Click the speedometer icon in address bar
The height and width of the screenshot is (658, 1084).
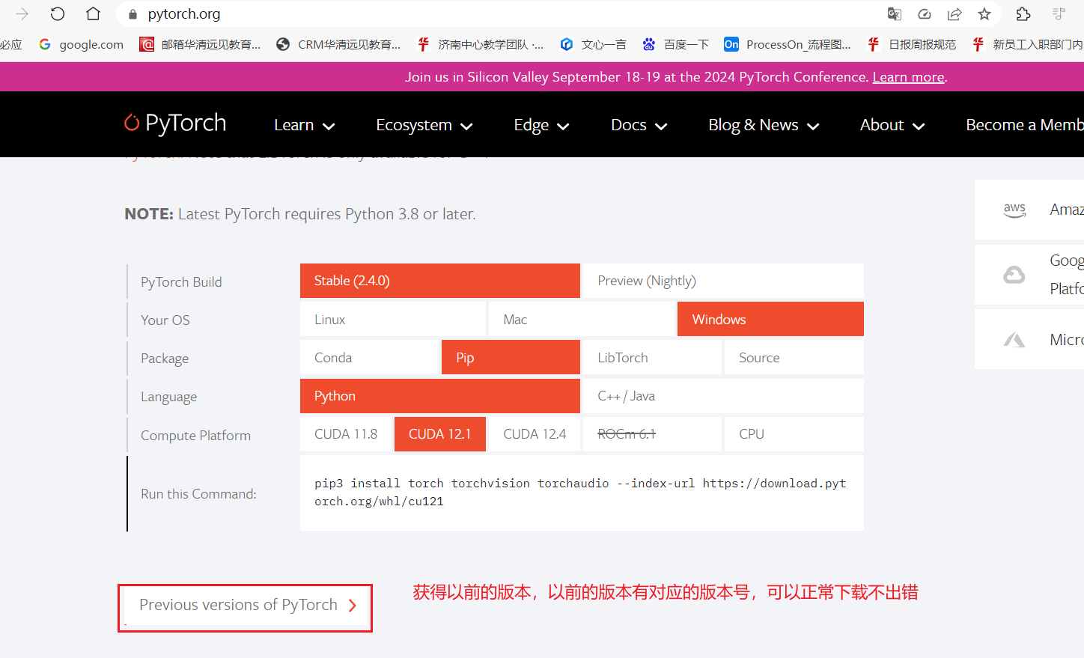click(925, 13)
